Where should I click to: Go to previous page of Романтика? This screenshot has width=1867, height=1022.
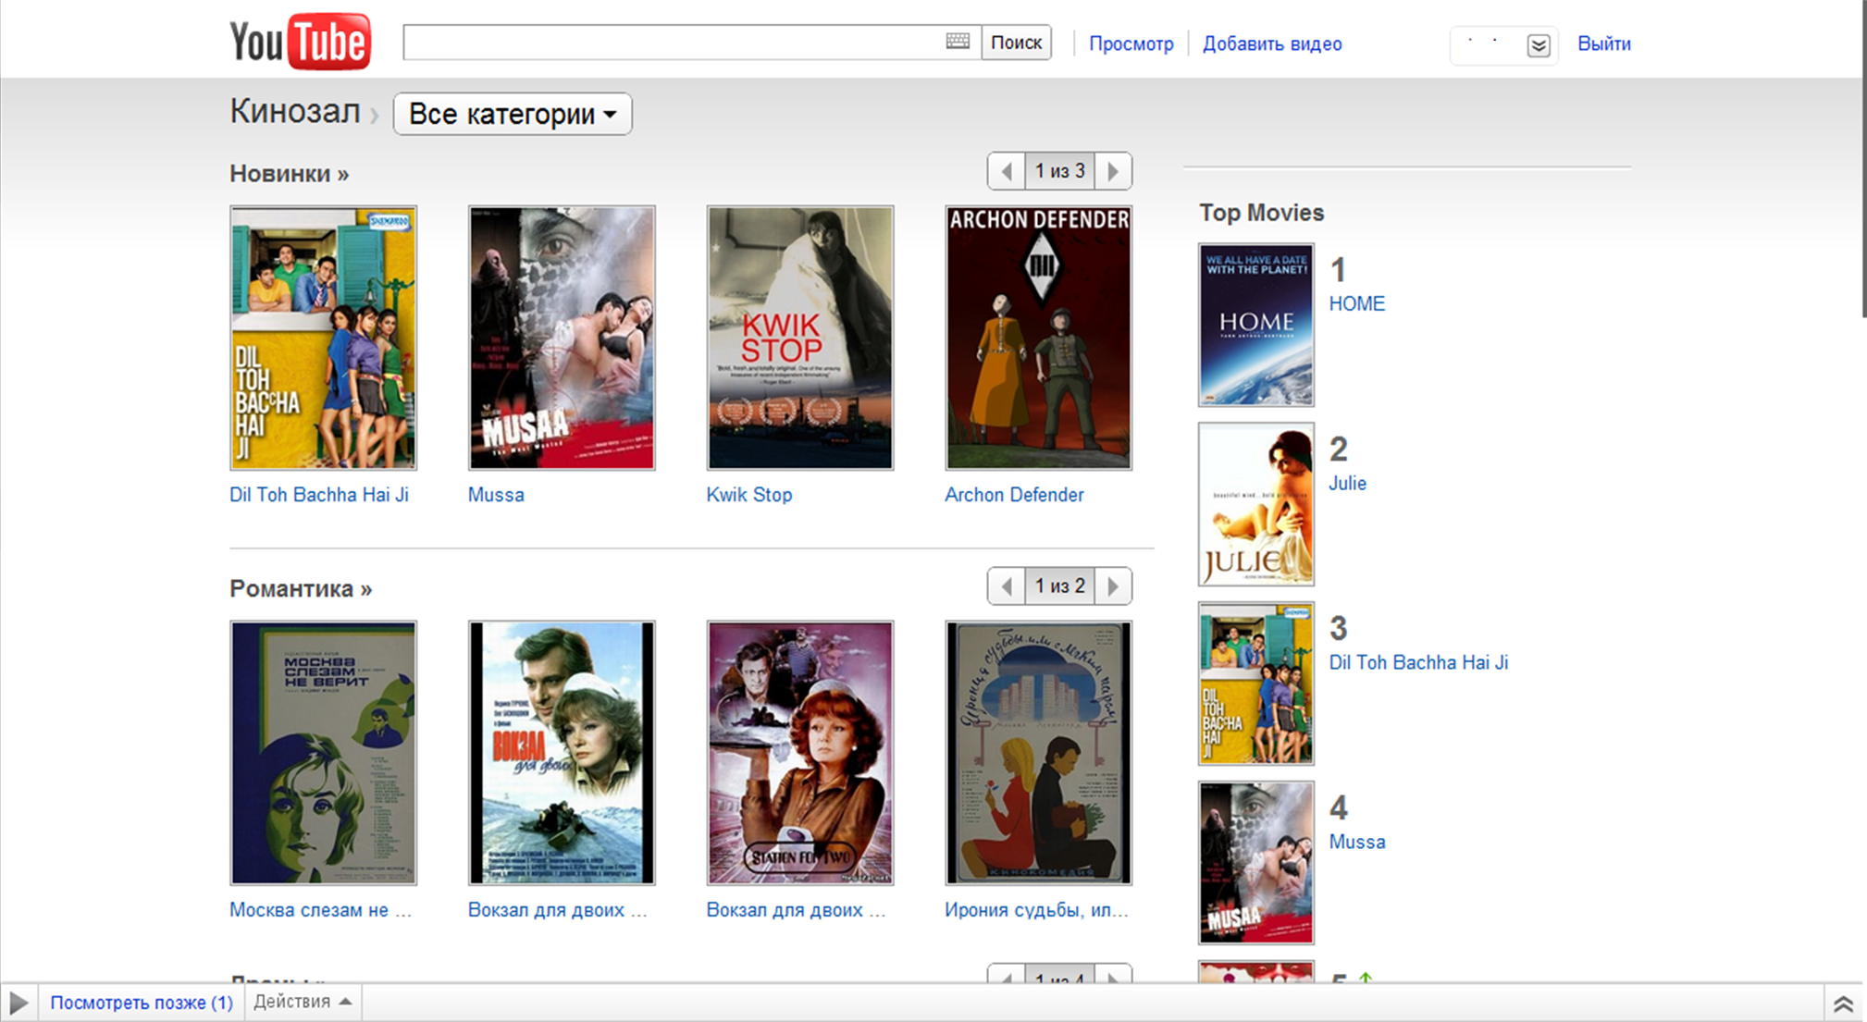pos(1007,586)
